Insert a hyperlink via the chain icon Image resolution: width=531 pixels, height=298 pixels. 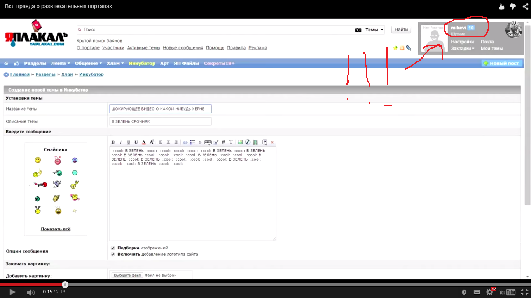click(185, 142)
